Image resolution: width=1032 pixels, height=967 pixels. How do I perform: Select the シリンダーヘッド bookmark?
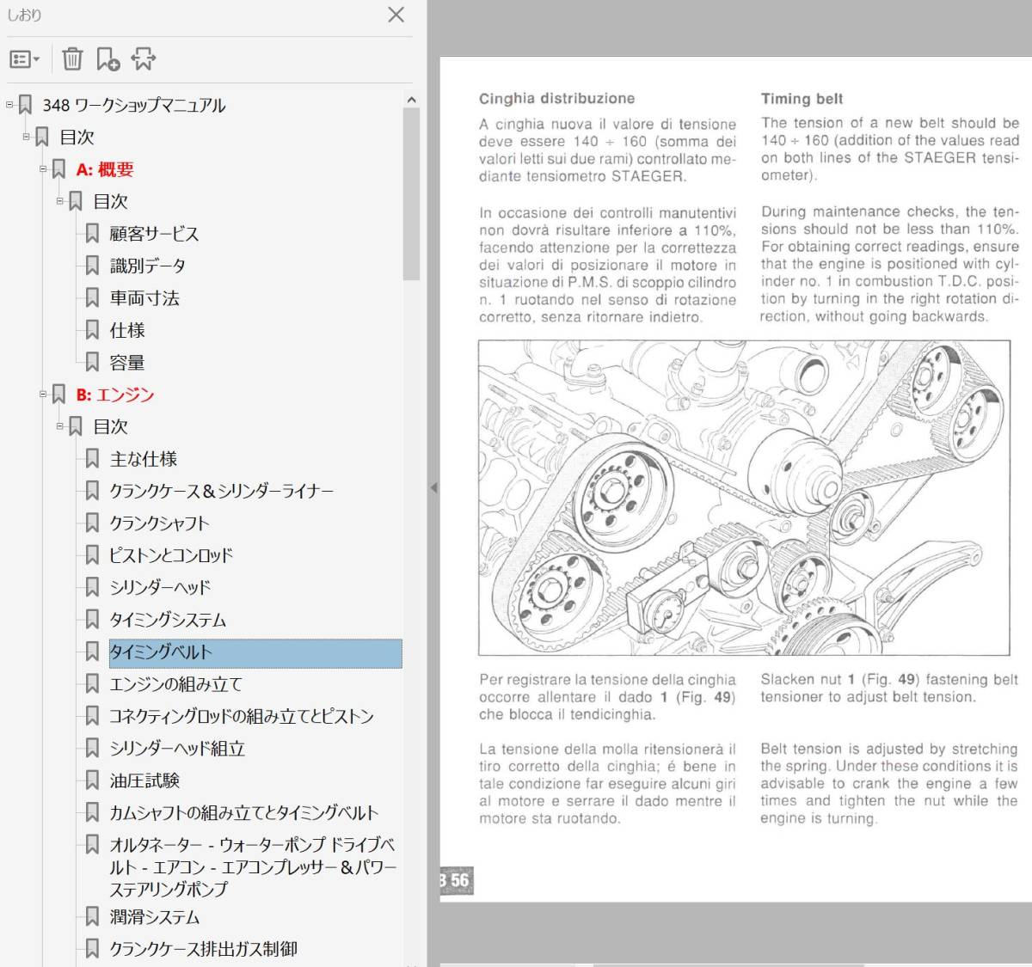pos(160,588)
